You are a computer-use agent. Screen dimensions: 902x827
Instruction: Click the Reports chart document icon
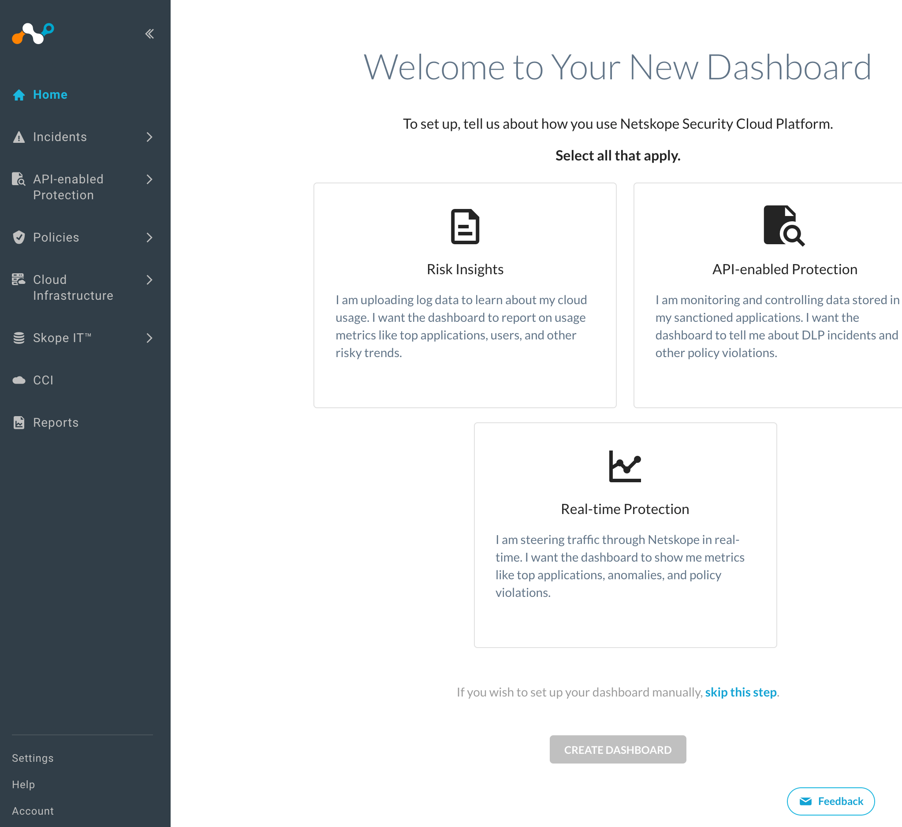point(19,422)
